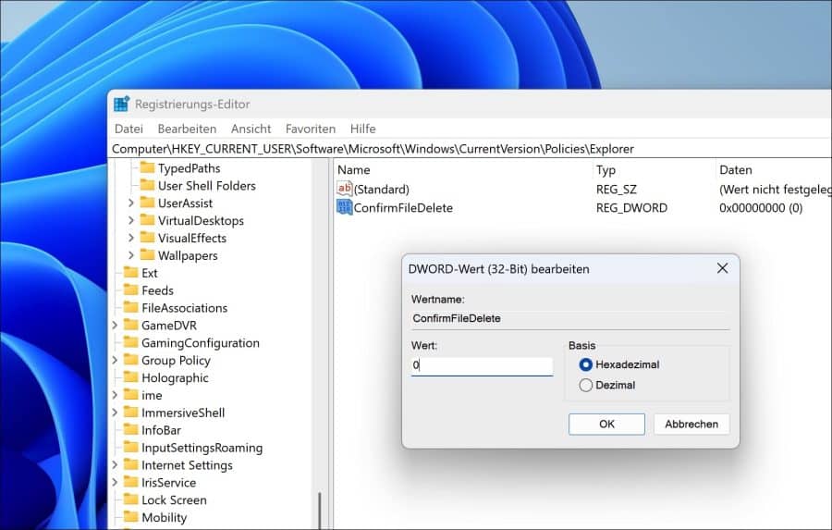Close the DWORD edit dialog
Viewport: 832px width, 530px height.
pyautogui.click(x=722, y=269)
